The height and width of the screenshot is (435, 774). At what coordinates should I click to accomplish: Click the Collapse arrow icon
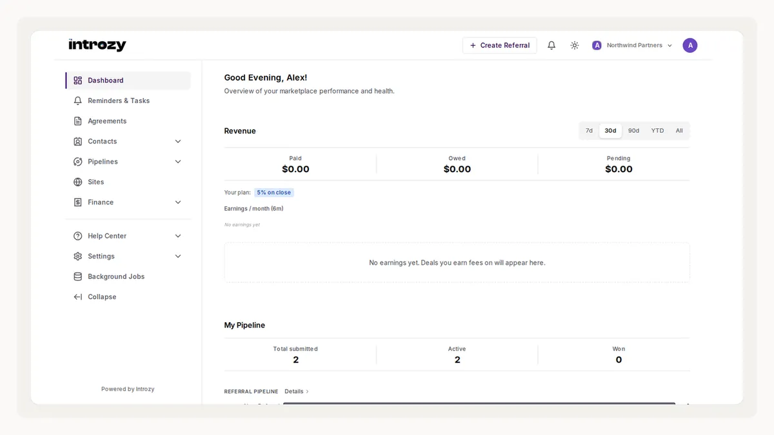[77, 296]
